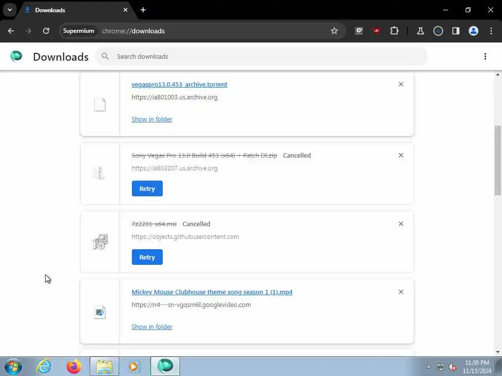Toggle the side panel icon

coord(455,31)
